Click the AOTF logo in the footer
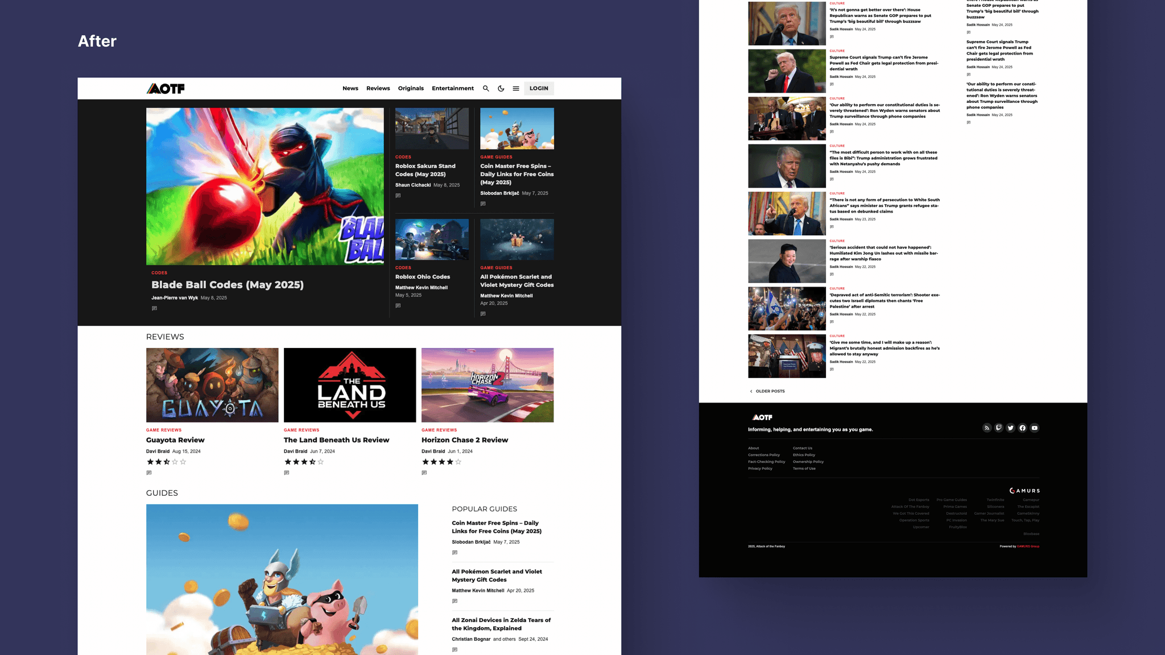Screen dimensions: 1165x655 pyautogui.click(x=762, y=417)
